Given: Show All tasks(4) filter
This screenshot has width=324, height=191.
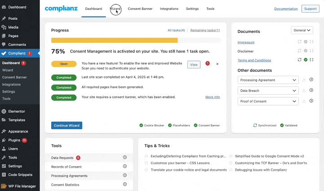Looking at the screenshot, I should click(x=176, y=30).
